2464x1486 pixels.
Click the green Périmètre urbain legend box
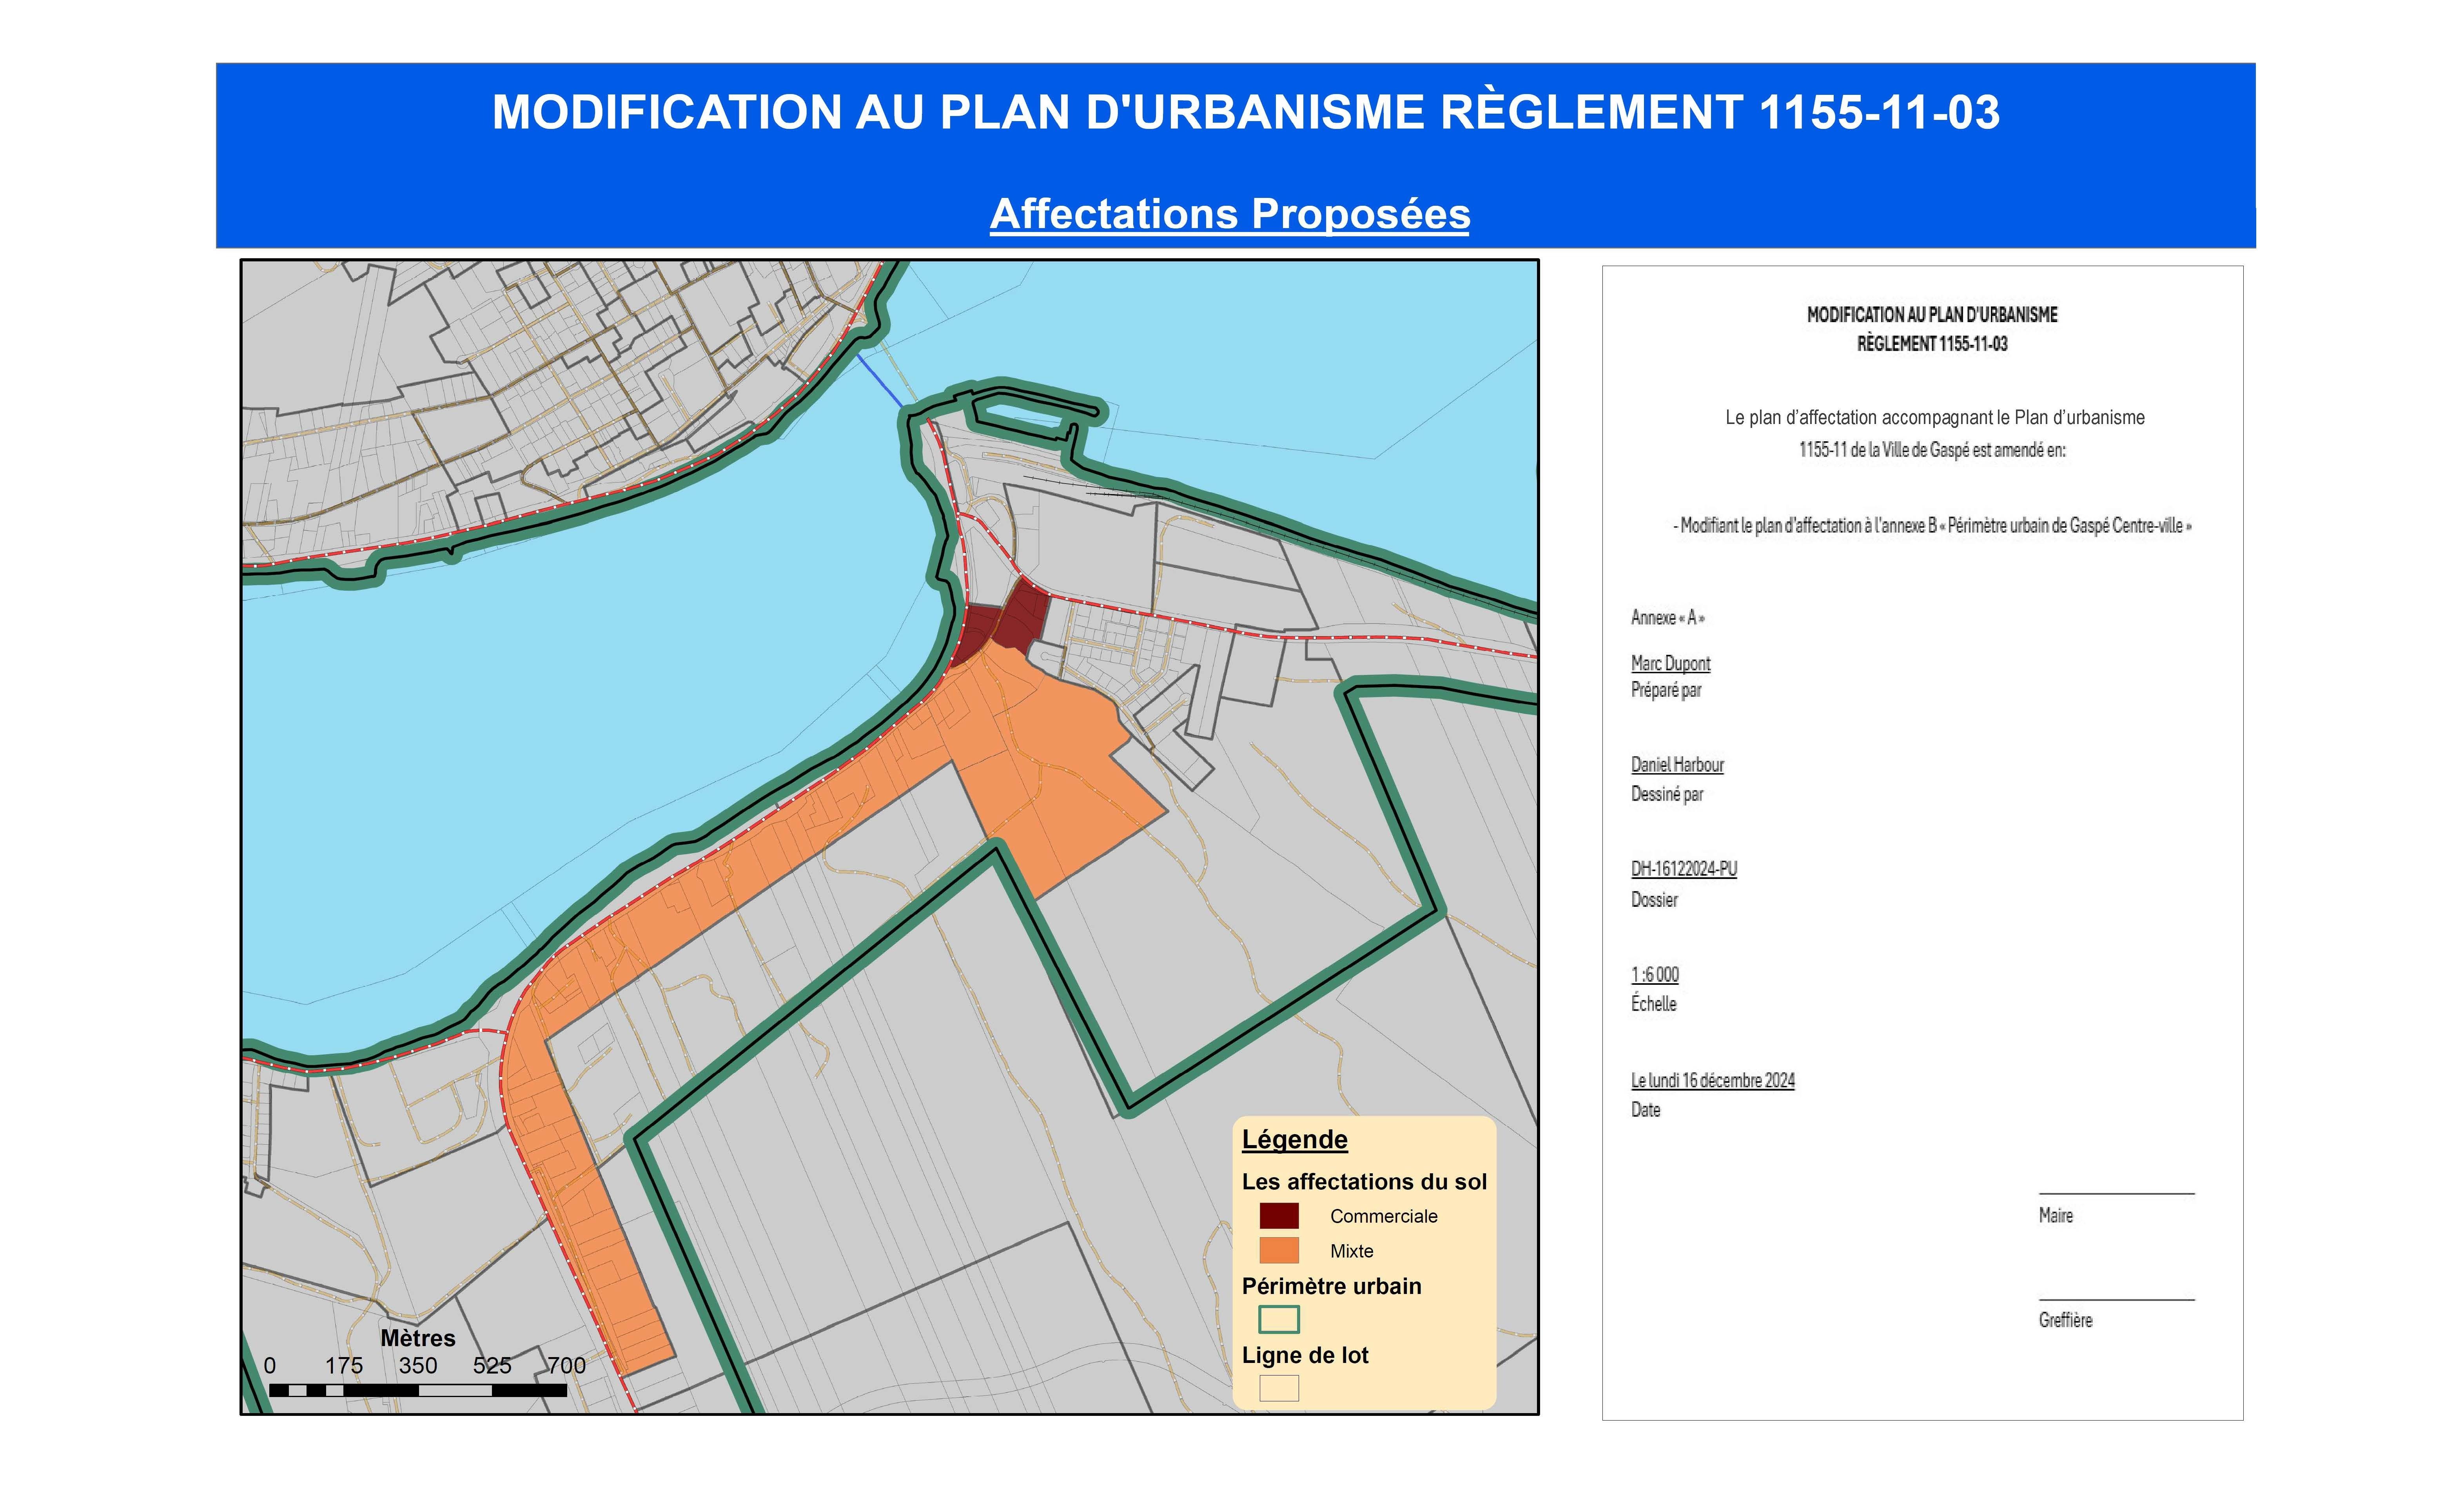pyautogui.click(x=1279, y=1320)
